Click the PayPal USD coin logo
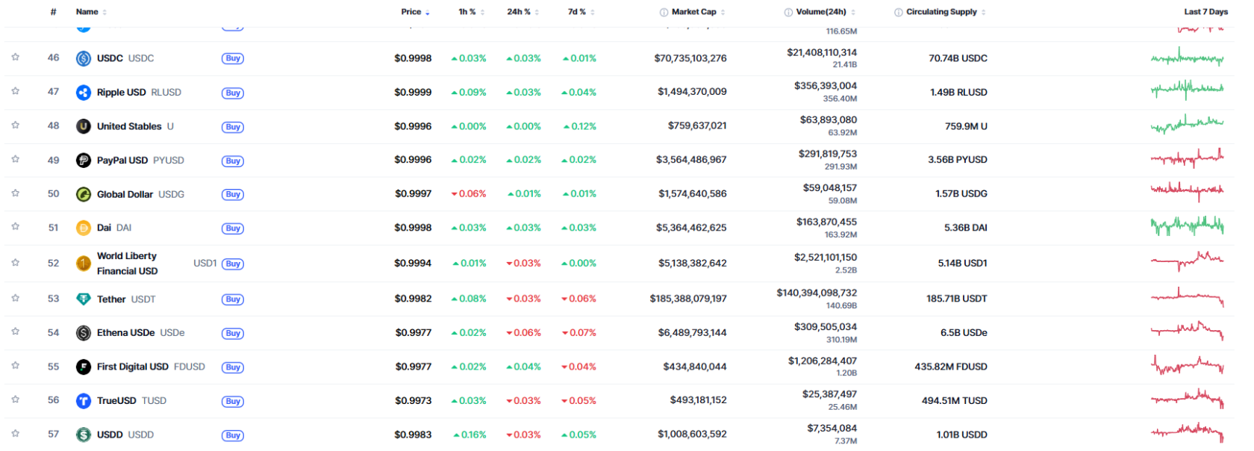Viewport: 1254px width, 451px height. click(84, 161)
